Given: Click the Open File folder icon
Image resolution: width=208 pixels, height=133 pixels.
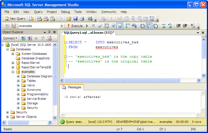Looking at the screenshot, I should point(69,19).
